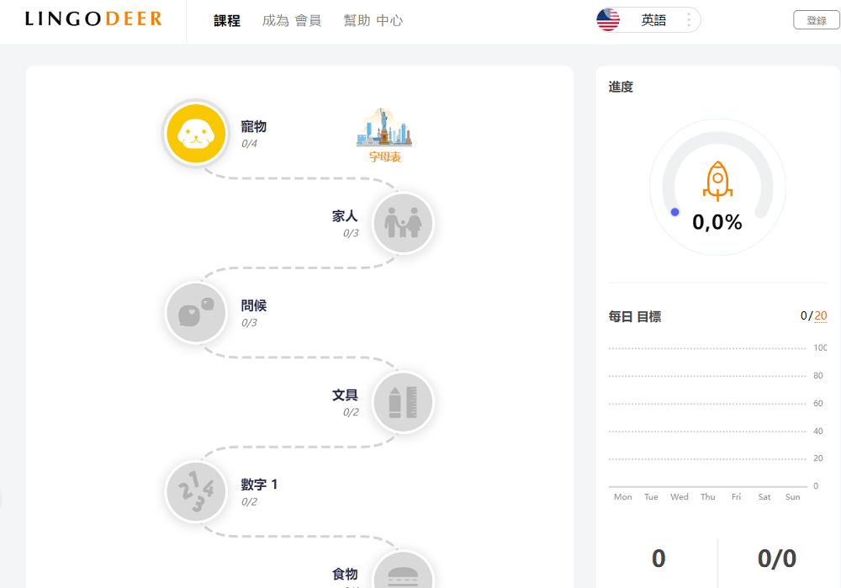Open the 幫助 中心 menu
The height and width of the screenshot is (588, 841).
tap(373, 19)
